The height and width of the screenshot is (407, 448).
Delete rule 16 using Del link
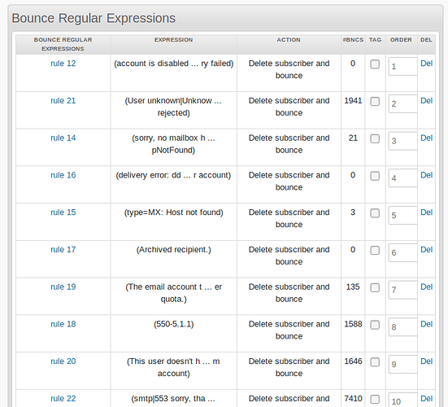pos(427,175)
